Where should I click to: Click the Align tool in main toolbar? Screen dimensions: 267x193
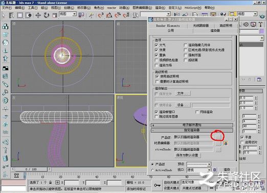[185, 15]
